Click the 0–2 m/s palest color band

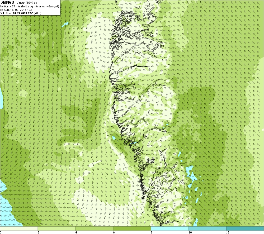coord(19,228)
